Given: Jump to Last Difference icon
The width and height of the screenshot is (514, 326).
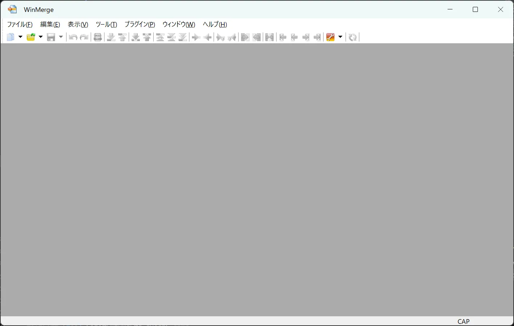Looking at the screenshot, I should [183, 37].
